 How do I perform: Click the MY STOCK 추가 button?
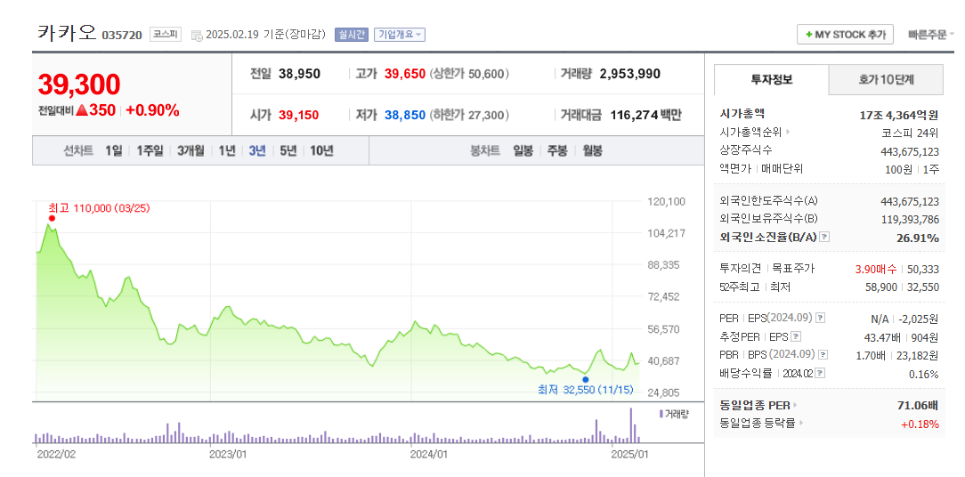[845, 35]
